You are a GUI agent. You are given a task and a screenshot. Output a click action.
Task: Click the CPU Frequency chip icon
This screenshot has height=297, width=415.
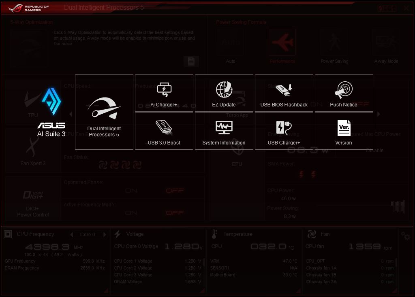[x=8, y=234]
